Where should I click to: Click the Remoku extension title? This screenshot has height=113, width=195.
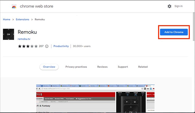[x=27, y=32]
